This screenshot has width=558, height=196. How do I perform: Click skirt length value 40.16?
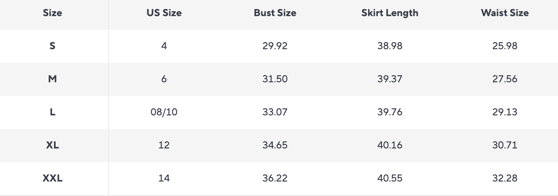390,145
